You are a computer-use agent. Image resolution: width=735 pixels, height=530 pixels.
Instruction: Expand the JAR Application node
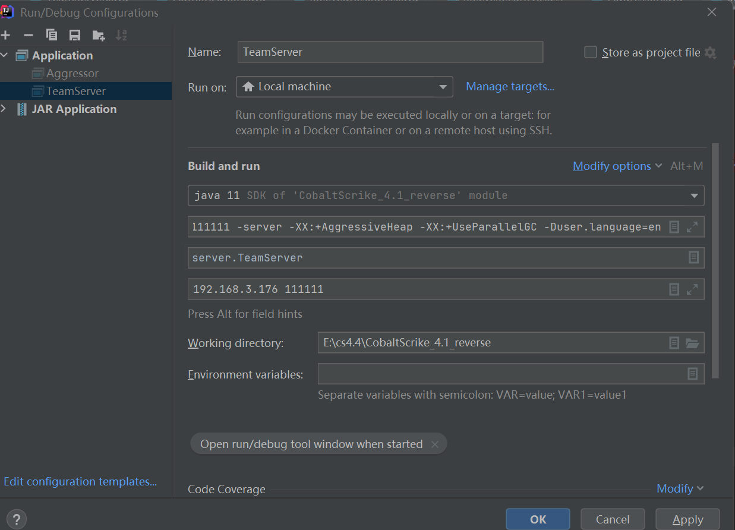5,109
